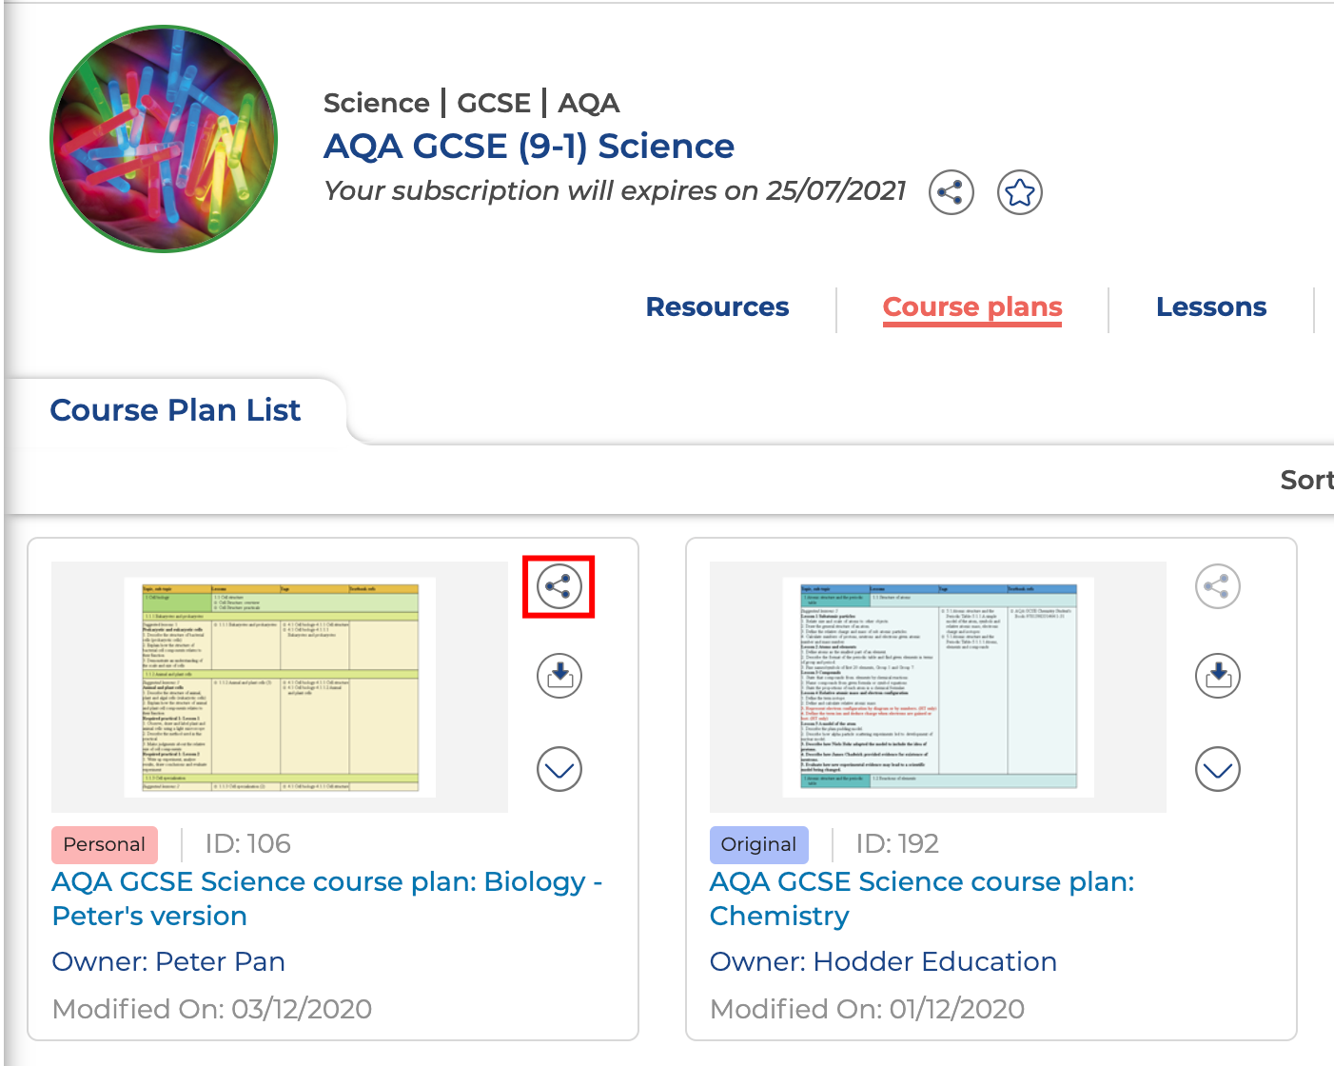Download Peter's Biology course plan
This screenshot has width=1334, height=1066.
click(559, 676)
